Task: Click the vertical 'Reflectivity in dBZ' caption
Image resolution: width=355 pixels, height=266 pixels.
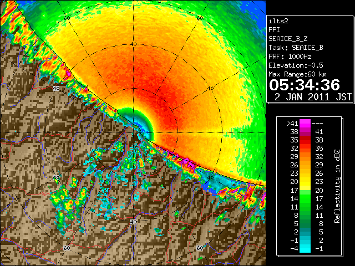Action: [337, 186]
